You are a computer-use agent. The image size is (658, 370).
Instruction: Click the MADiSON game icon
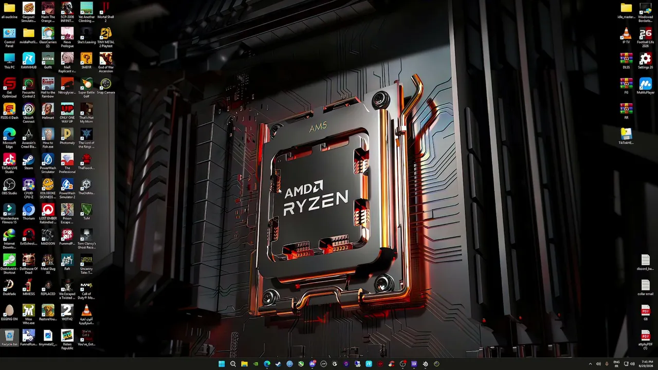(48, 237)
